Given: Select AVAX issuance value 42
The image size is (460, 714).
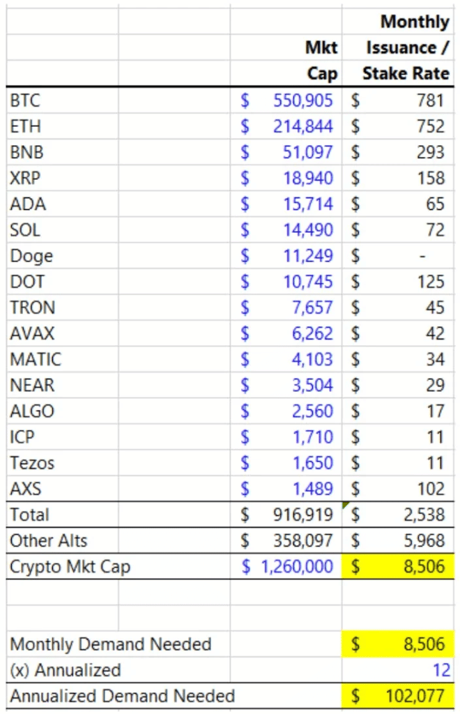Looking at the screenshot, I should tap(435, 334).
